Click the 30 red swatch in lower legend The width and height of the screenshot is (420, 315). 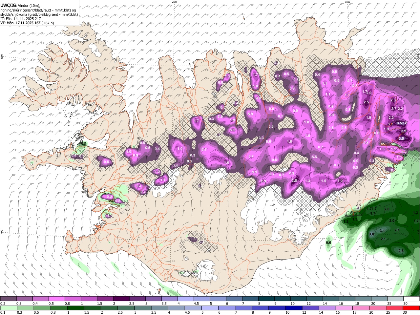tap(411, 308)
